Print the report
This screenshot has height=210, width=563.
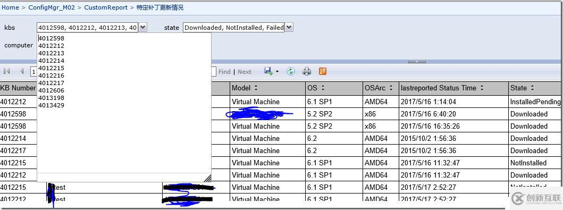pyautogui.click(x=307, y=71)
